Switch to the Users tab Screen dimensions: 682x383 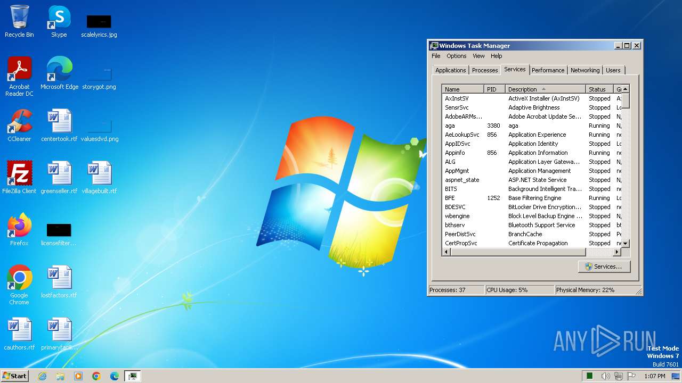(613, 70)
